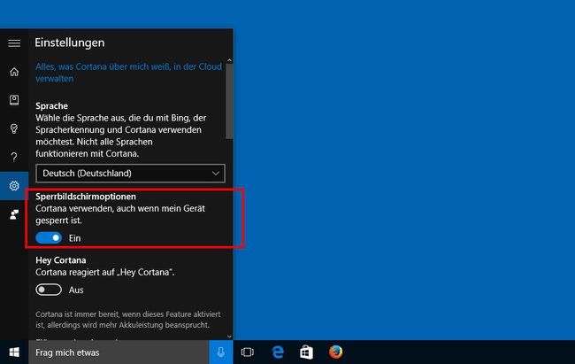Click the 'Frag mich etwas' search box
This screenshot has height=364, width=575.
(119, 352)
